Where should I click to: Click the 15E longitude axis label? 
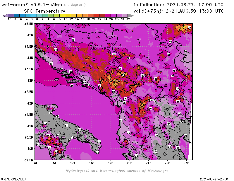click(35, 163)
